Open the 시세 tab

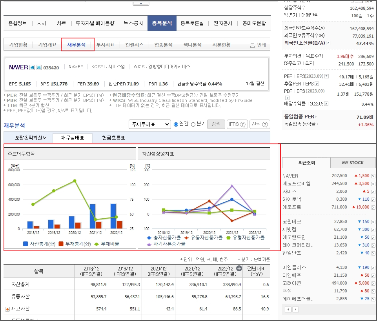pos(42,23)
